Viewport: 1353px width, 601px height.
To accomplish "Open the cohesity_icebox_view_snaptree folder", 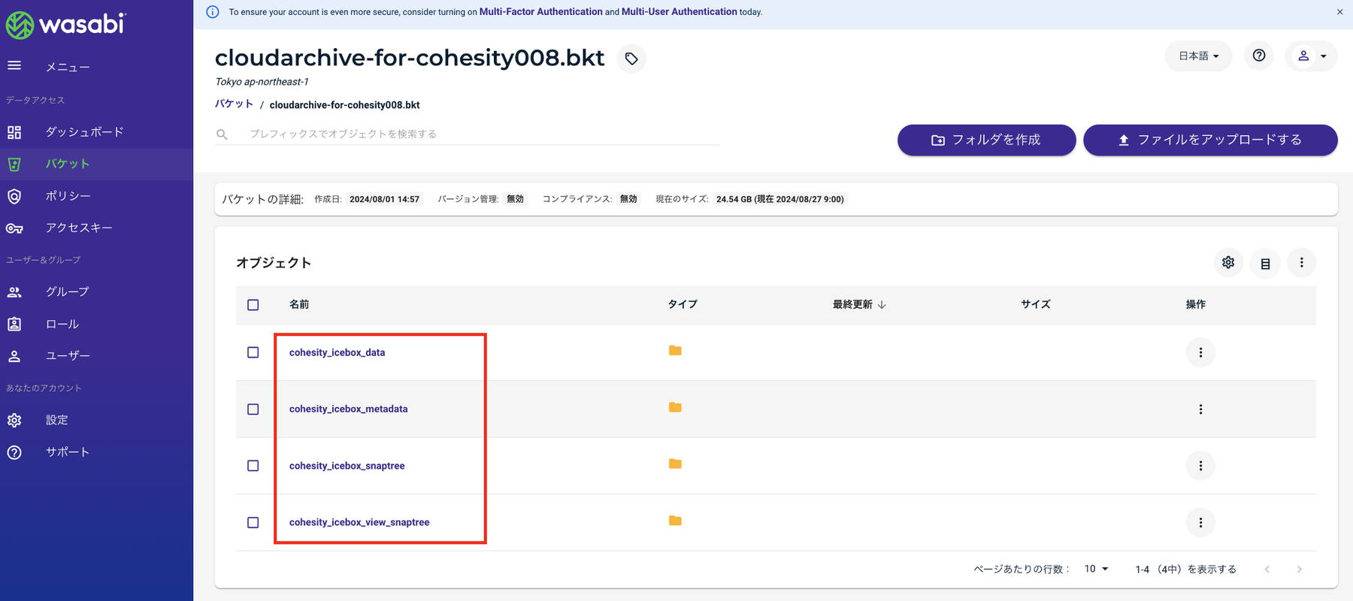I will click(x=359, y=522).
